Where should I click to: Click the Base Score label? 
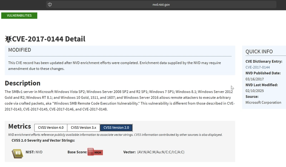77,152
